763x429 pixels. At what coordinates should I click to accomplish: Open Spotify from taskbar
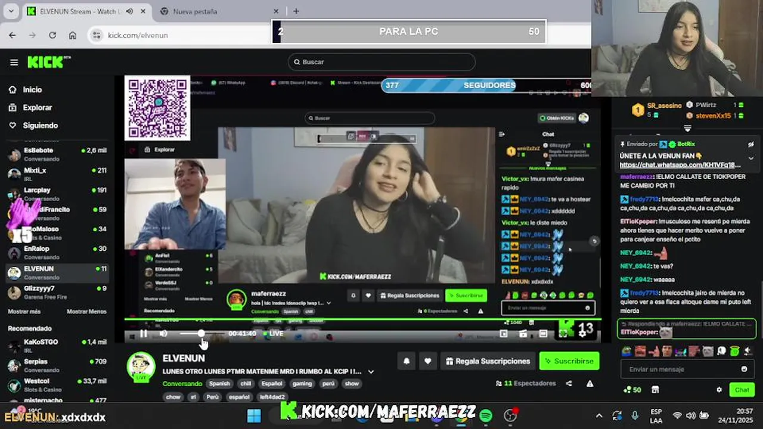(x=486, y=415)
